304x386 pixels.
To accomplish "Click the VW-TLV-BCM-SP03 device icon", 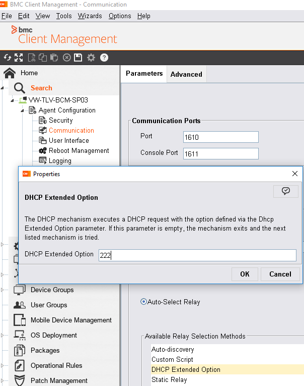I will click(x=23, y=100).
